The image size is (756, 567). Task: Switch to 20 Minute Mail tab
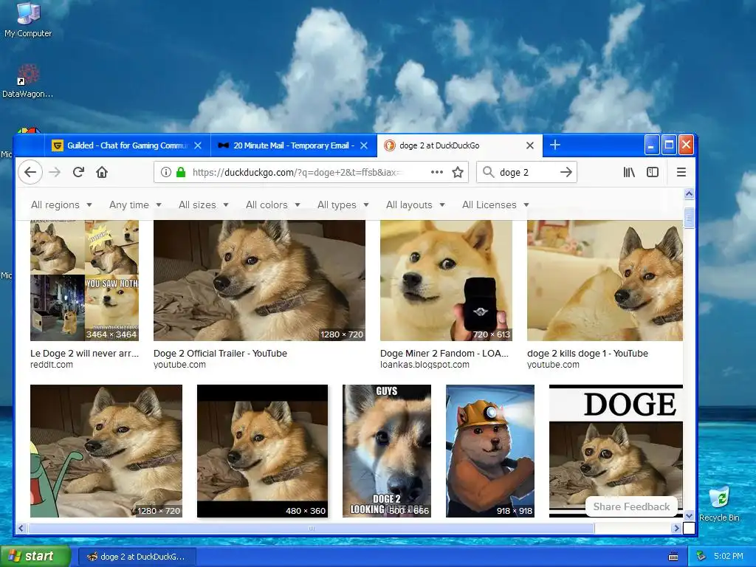(293, 145)
